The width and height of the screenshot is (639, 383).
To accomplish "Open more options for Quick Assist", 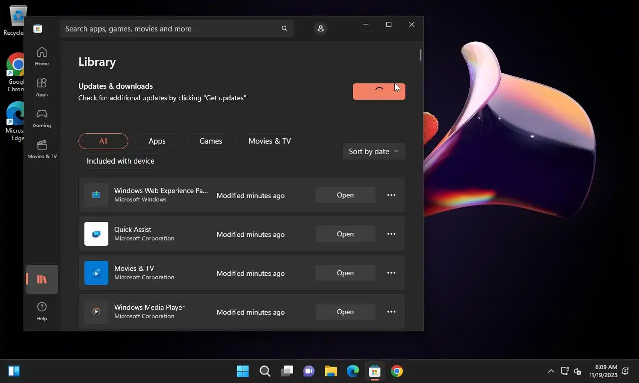I will coord(391,234).
